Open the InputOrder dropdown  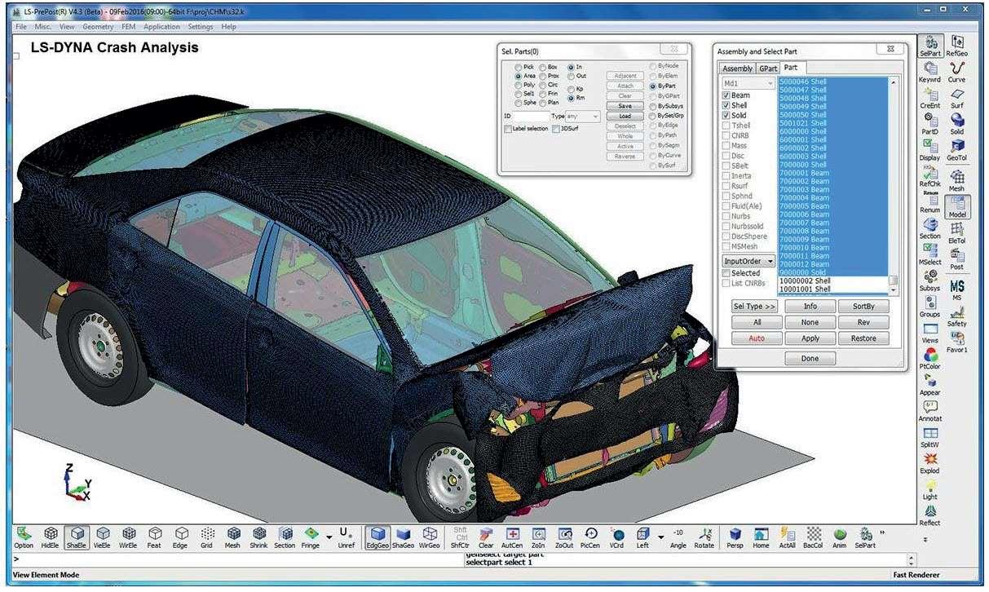tap(748, 261)
